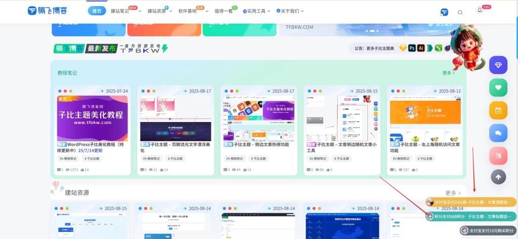This screenshot has height=239, width=518.
Task: Click the first banner carousel dot
Action: coord(367,31)
